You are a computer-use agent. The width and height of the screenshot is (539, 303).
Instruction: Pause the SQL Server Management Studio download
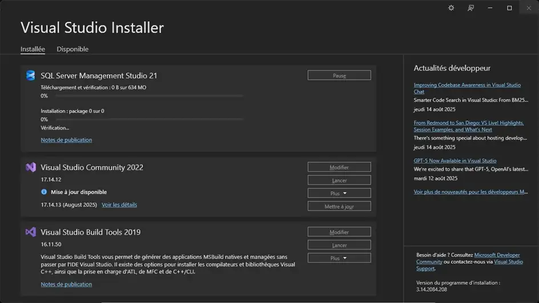[339, 75]
